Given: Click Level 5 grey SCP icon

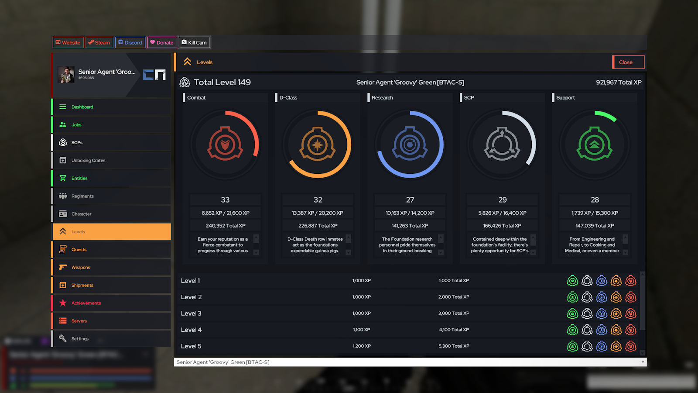Looking at the screenshot, I should (x=587, y=346).
